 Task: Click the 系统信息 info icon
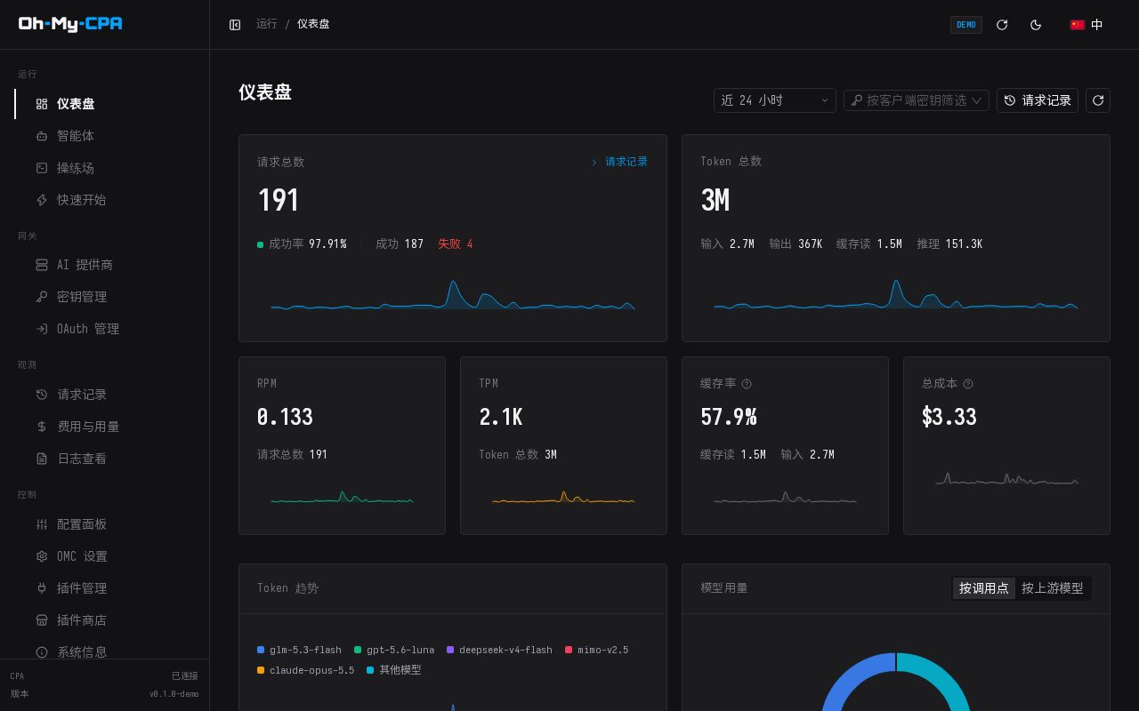click(42, 652)
